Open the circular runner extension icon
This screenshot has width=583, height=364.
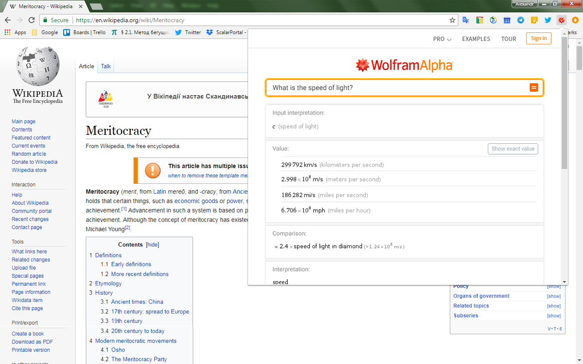pos(493,20)
